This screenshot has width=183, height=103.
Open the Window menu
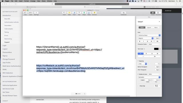49,1
